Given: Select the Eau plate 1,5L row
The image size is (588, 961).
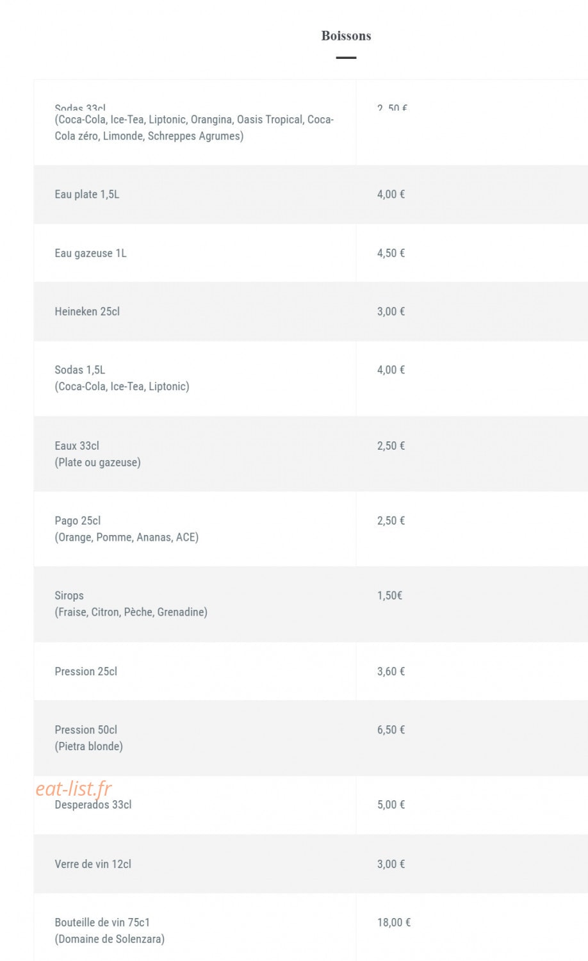Looking at the screenshot, I should [x=311, y=195].
